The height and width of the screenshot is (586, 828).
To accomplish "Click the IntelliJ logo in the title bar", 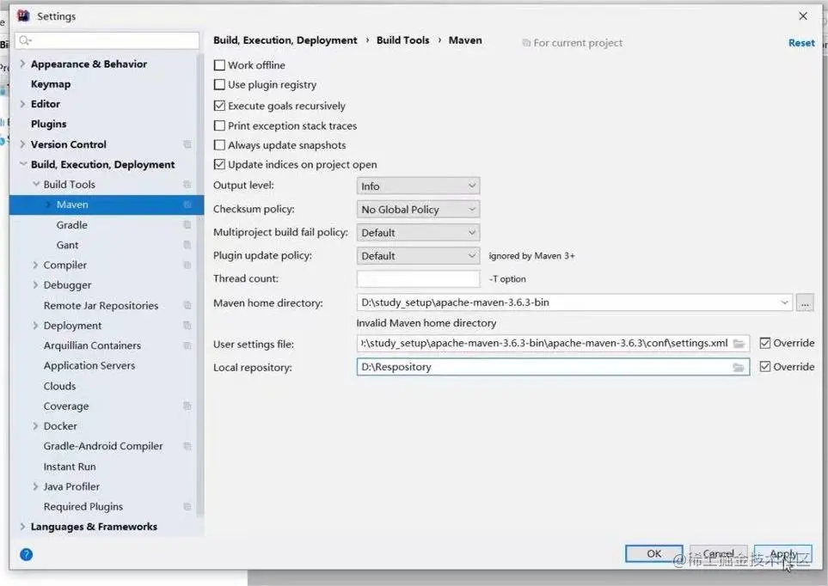I will (23, 15).
